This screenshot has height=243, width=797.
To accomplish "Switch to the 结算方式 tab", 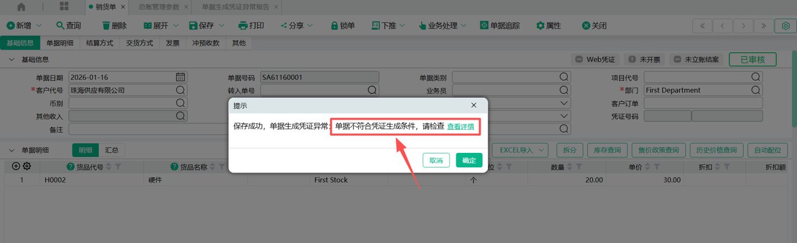I will pyautogui.click(x=100, y=43).
